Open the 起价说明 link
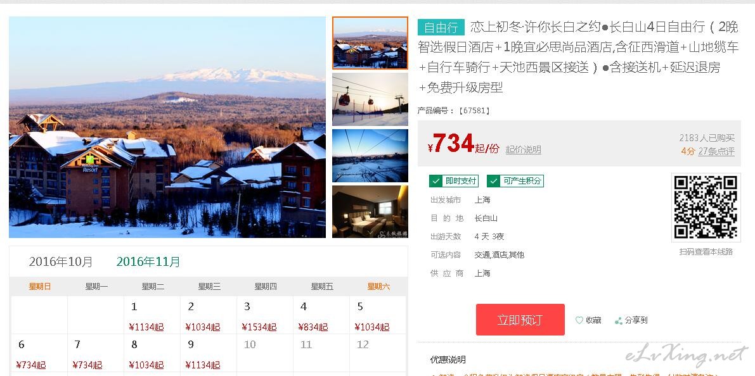Viewport: 755px width, 376px height. (x=524, y=149)
